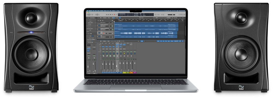Toggle the Inspector button in the control bar
273x101 pixels.
pos(89,15)
